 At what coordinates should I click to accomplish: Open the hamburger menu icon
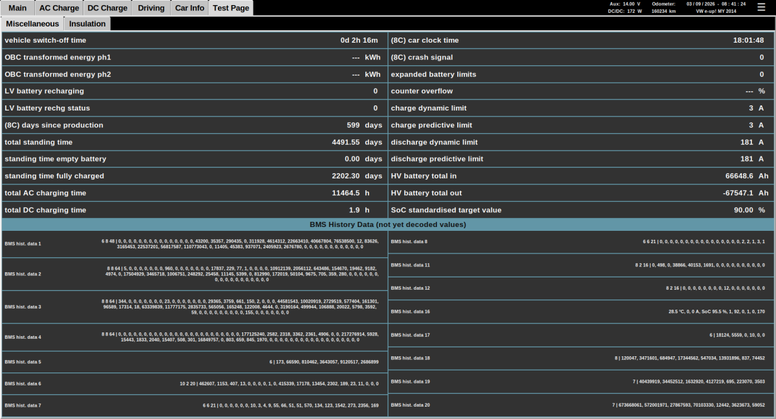761,7
